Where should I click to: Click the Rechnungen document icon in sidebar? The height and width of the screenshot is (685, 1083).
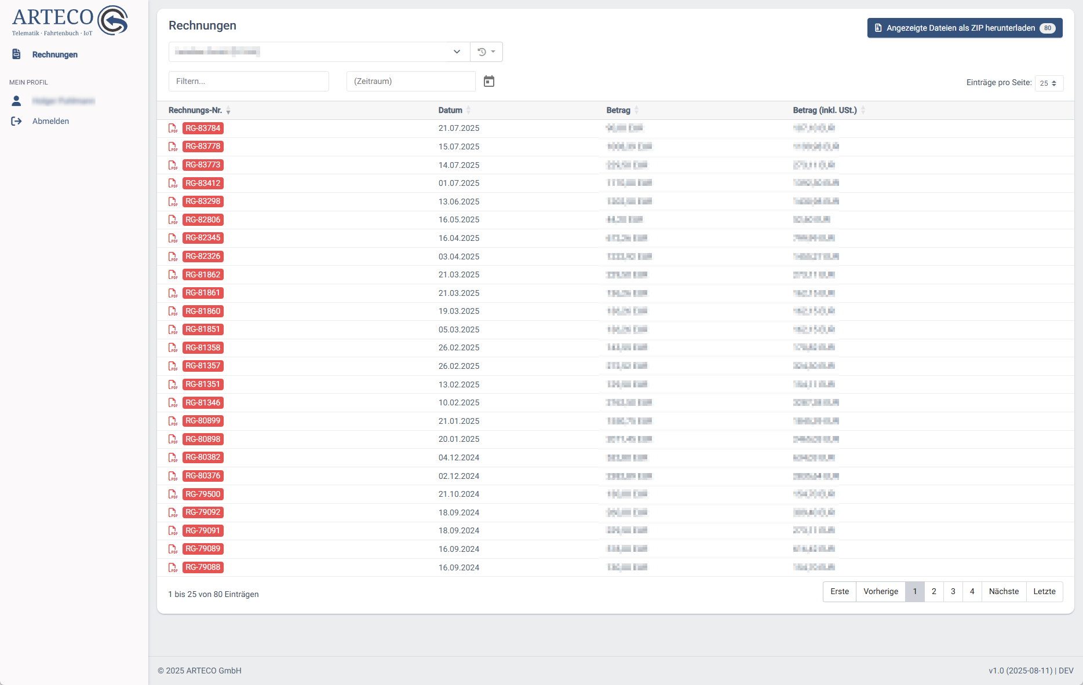[16, 54]
